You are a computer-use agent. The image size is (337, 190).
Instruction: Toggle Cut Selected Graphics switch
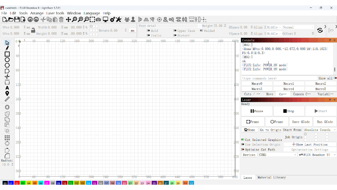point(243,140)
